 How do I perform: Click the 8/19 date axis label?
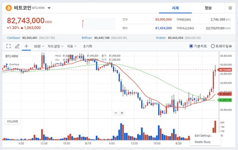88,143
